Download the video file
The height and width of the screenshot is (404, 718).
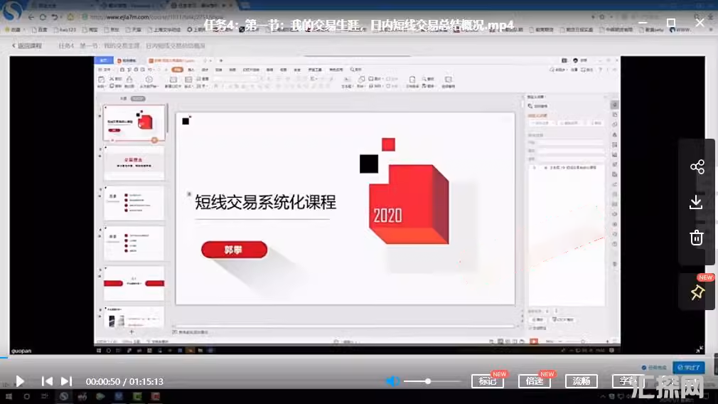click(x=697, y=203)
